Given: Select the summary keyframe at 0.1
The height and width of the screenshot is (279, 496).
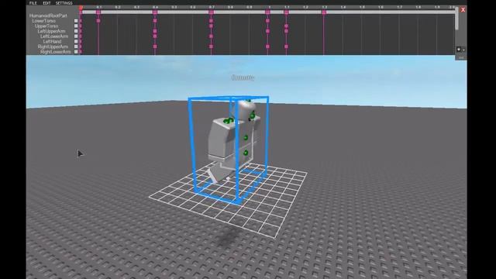Looking at the screenshot, I should tap(98, 12).
